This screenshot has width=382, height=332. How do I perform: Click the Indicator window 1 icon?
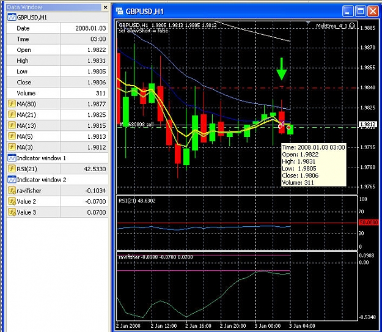pyautogui.click(x=12, y=158)
